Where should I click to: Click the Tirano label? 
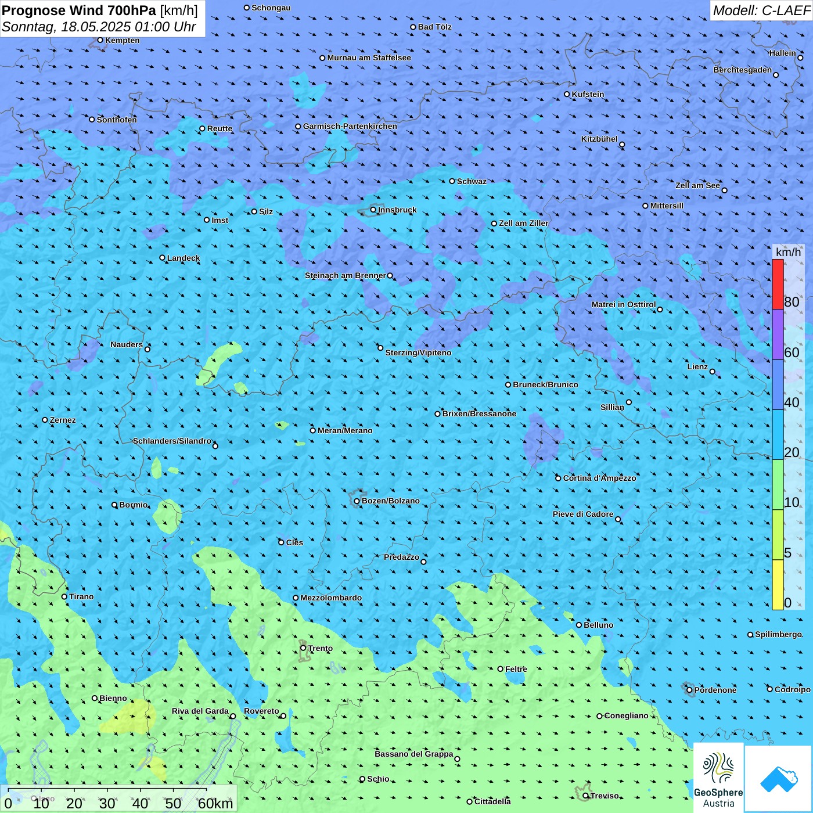(x=81, y=596)
